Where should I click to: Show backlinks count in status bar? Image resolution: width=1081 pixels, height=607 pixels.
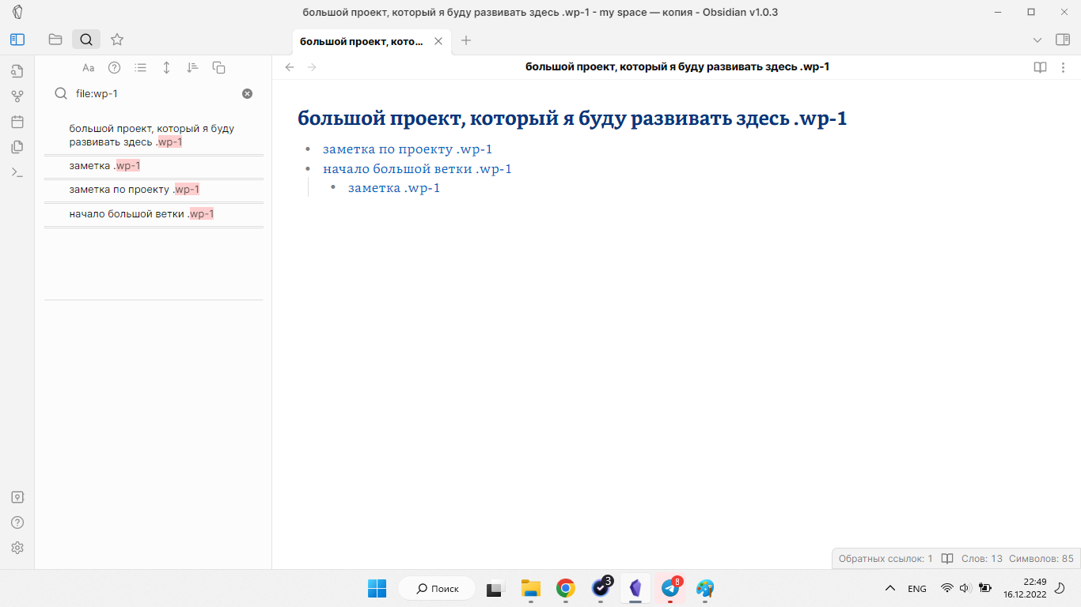click(x=886, y=558)
